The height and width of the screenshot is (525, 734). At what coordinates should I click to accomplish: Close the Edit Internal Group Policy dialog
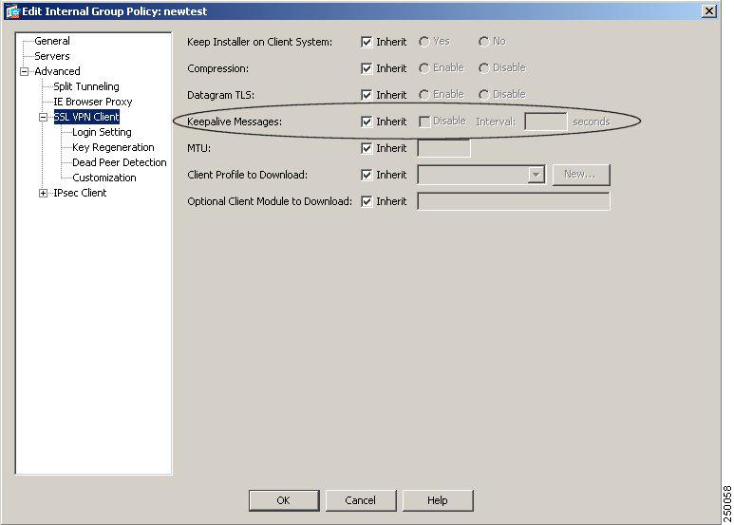[709, 11]
